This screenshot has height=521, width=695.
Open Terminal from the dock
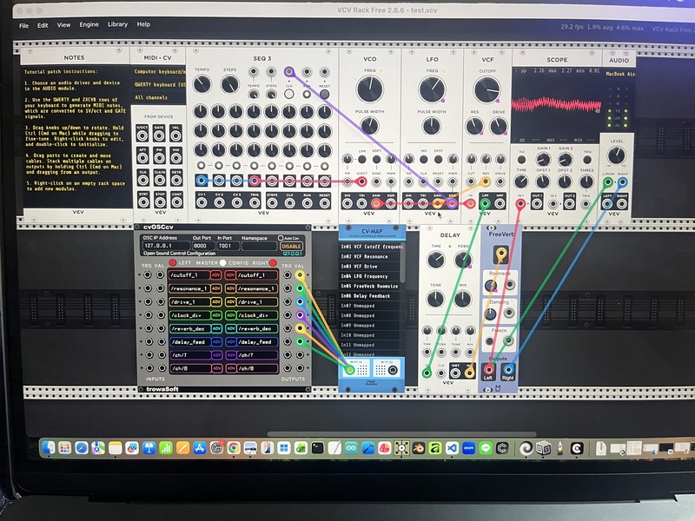[x=317, y=448]
